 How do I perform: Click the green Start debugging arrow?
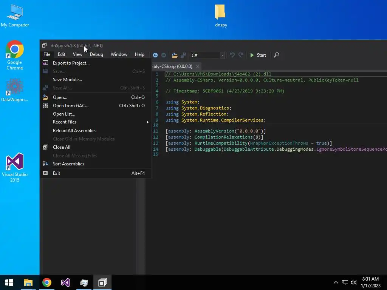252,55
